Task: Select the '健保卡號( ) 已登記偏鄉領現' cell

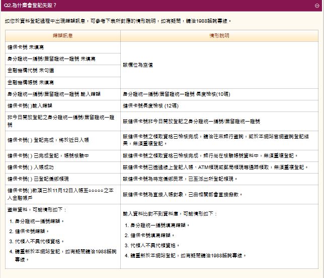Action: coord(63,179)
